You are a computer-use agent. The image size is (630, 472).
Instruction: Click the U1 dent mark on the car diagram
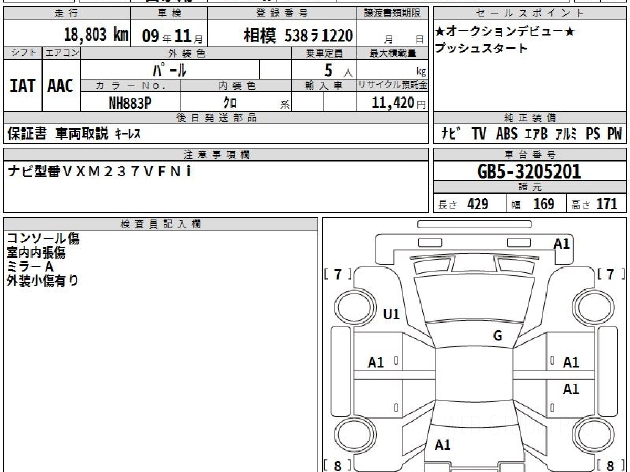[x=392, y=315]
